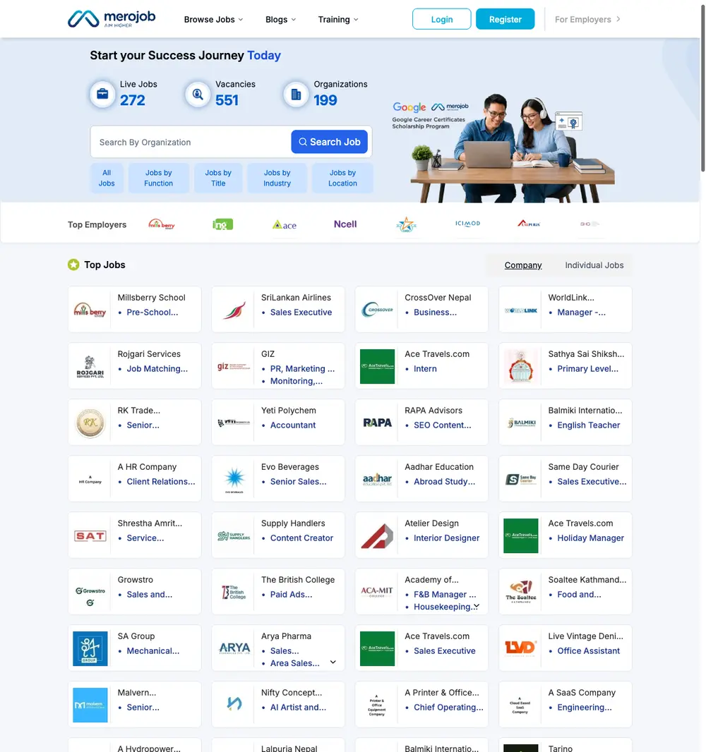
Task: Open the Chief Operating job link
Action: (x=448, y=708)
